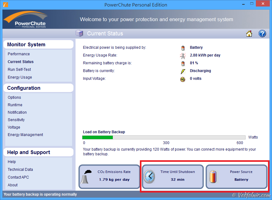Click the Input Voltage sine-wave icon
Screen dimensions: 272x200
click(183, 79)
